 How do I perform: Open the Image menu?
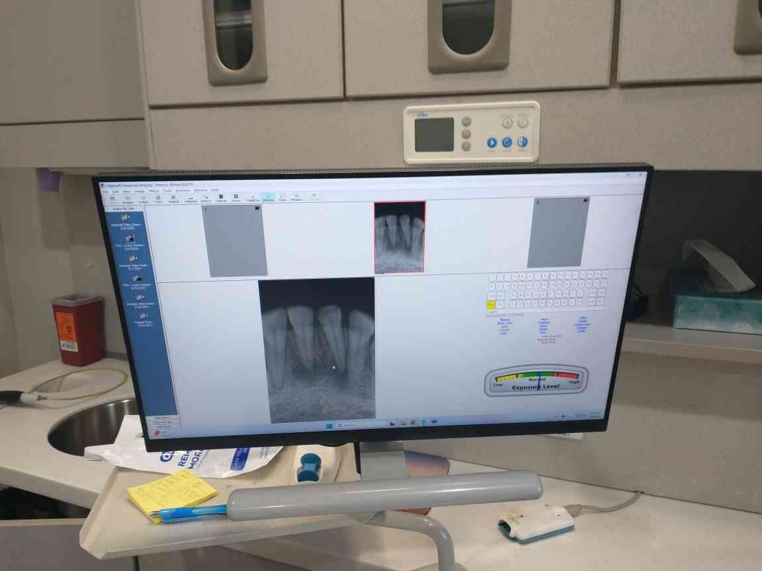[139, 191]
